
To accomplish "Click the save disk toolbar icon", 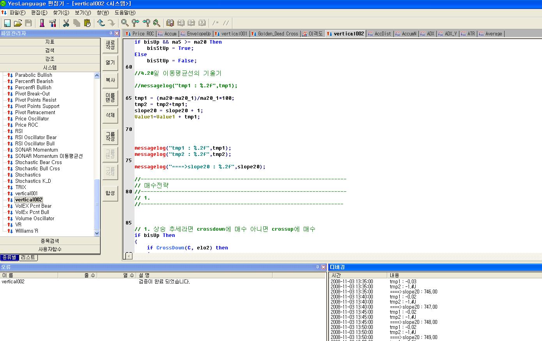I will coord(28,23).
